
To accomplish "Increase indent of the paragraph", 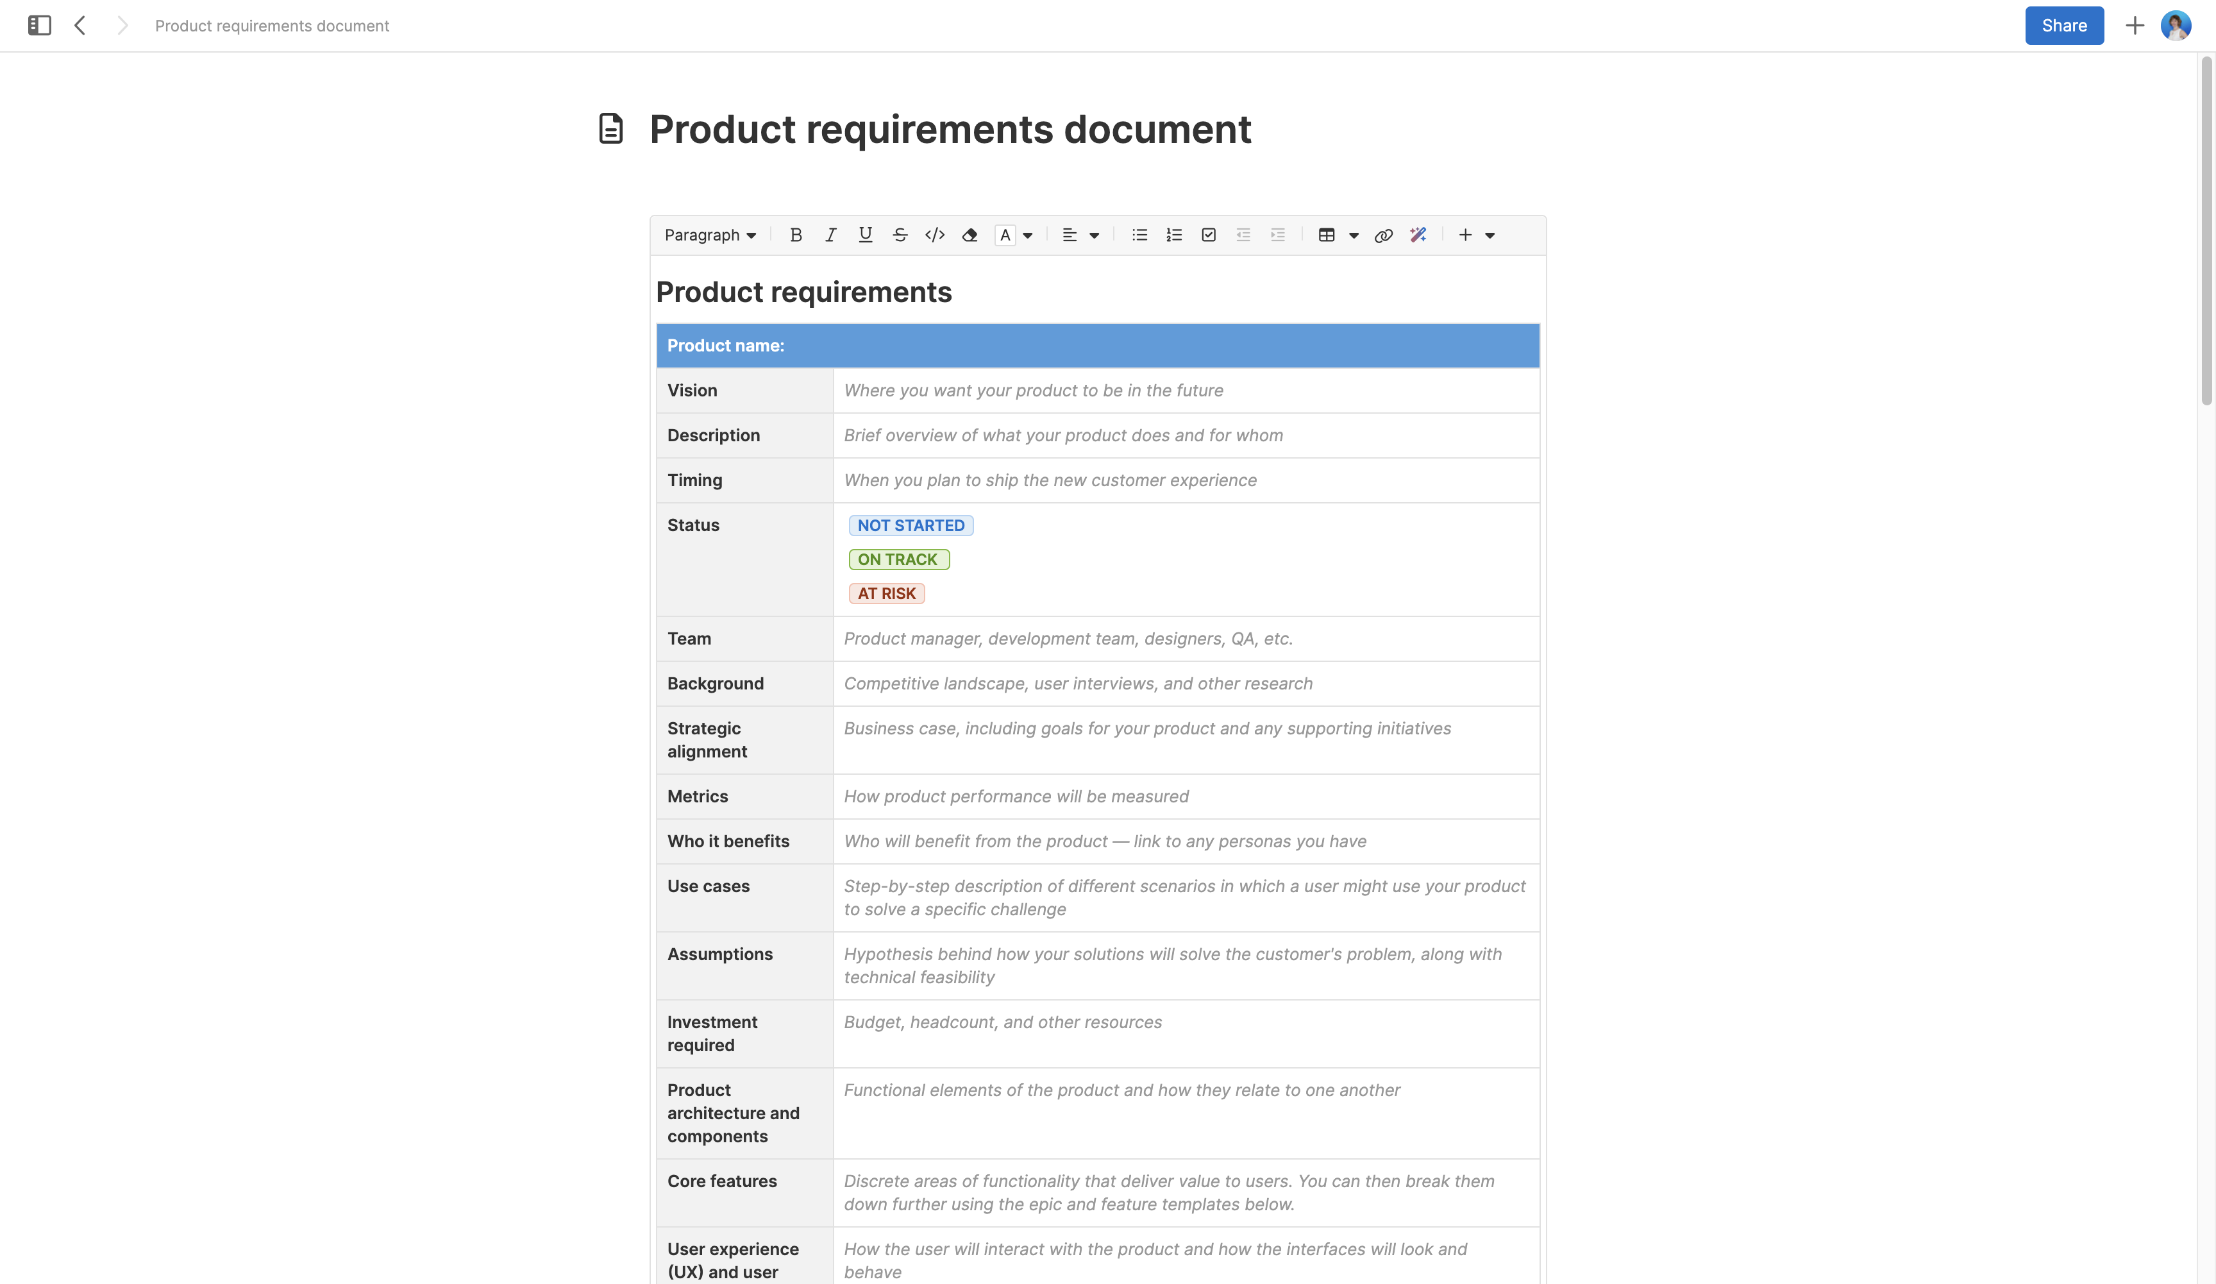I will pyautogui.click(x=1277, y=235).
